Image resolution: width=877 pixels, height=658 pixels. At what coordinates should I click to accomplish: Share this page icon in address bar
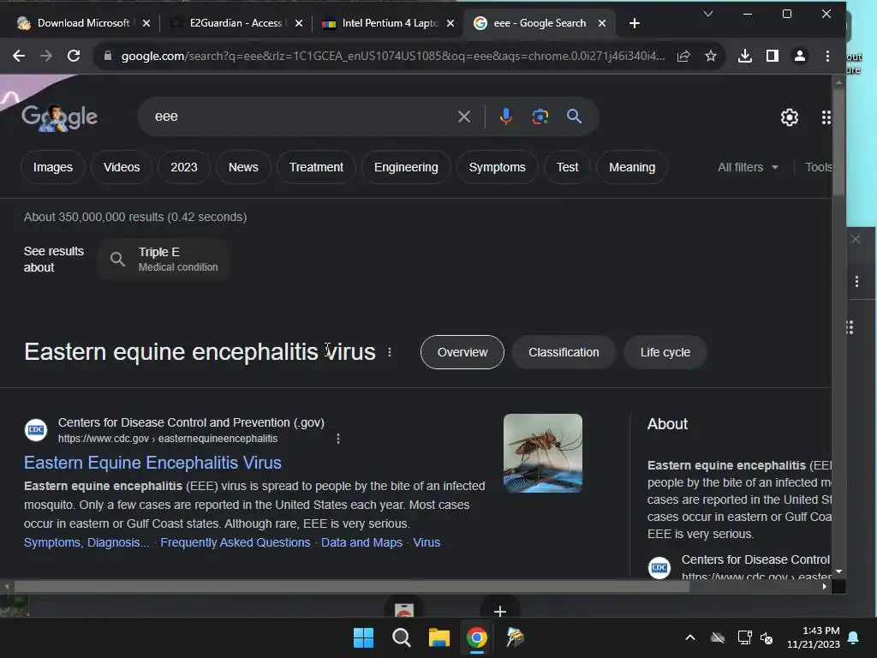click(x=683, y=56)
